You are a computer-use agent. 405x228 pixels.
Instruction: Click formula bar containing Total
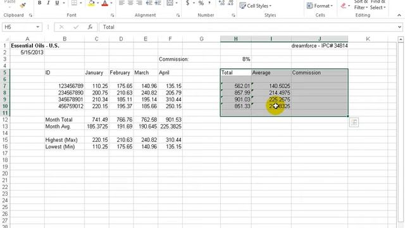click(x=248, y=27)
